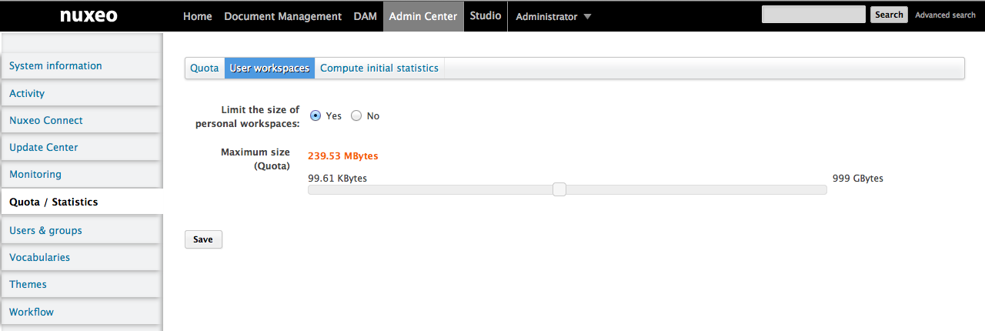Switch to the Quota tab
Screen dimensions: 985x331
pos(205,68)
